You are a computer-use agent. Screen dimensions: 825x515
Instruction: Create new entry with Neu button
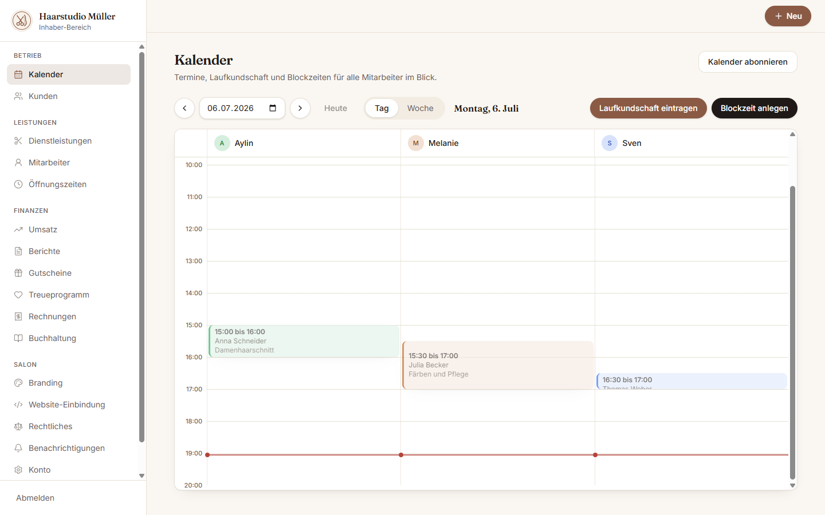788,16
